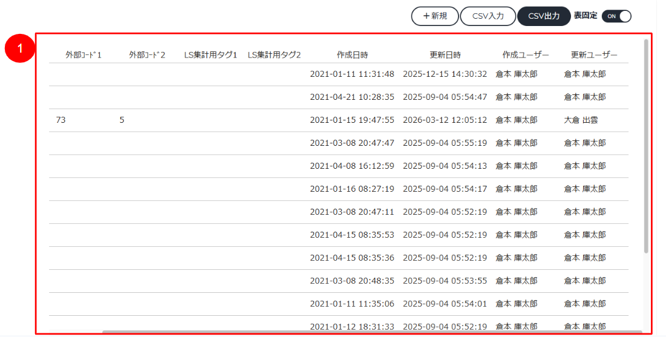Click creation date 2021-04-15 08:35:53
The image size is (666, 337).
pyautogui.click(x=352, y=235)
